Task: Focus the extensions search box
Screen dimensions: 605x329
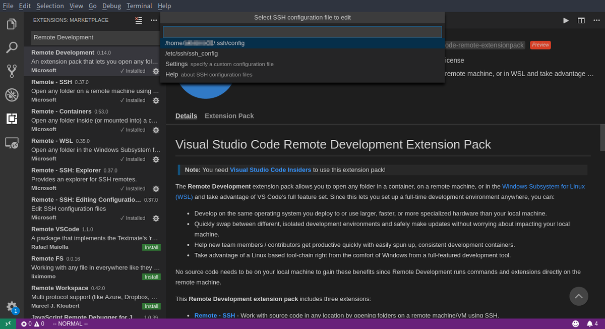Action: (96, 37)
